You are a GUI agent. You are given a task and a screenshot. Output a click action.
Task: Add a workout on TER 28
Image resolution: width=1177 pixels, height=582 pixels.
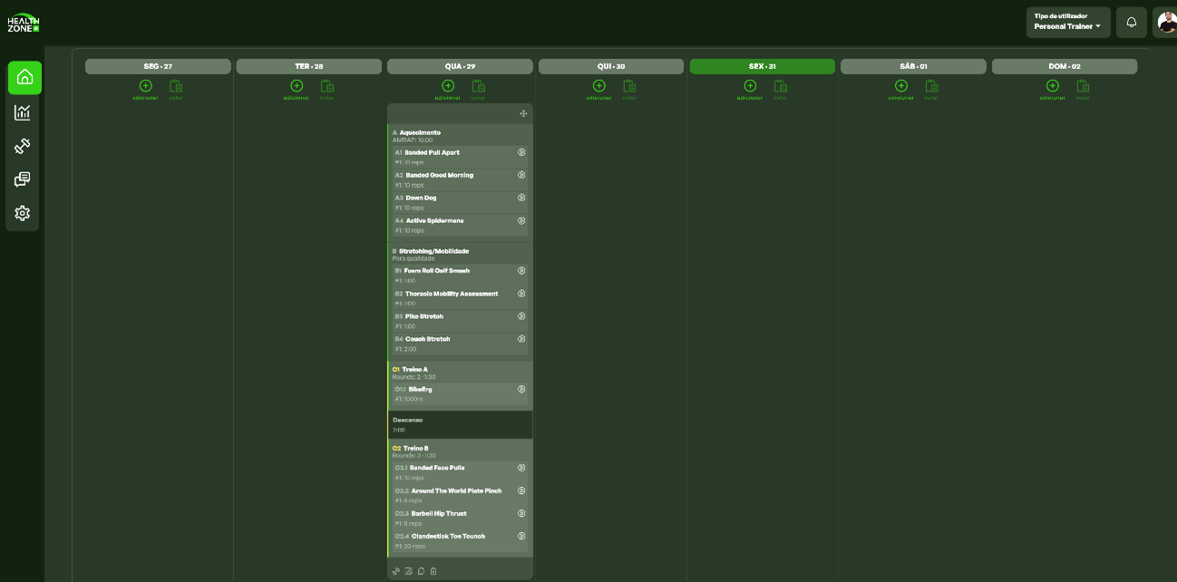tap(297, 89)
